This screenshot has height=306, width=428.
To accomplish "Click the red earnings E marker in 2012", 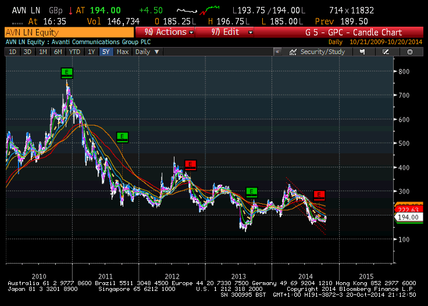I will tap(190, 165).
